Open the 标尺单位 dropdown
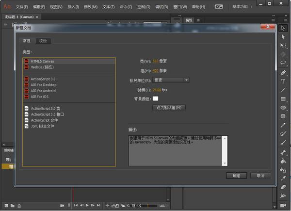 (171, 80)
